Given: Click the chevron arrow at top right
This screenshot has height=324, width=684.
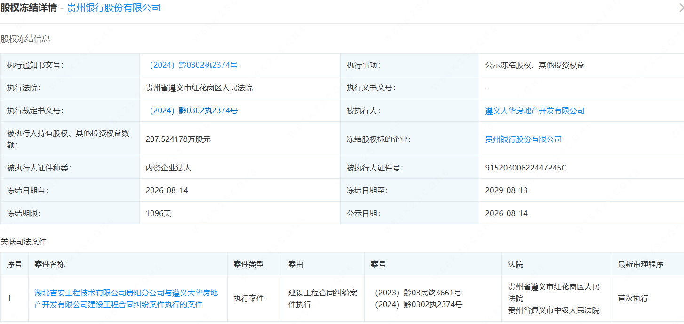Looking at the screenshot, I should [x=681, y=8].
